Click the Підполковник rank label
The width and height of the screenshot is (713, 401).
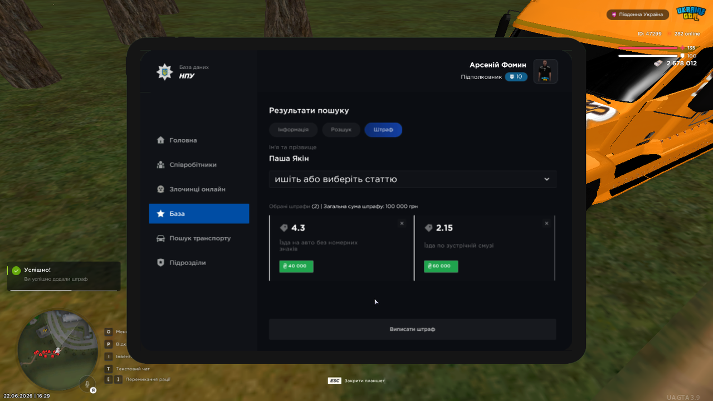point(481,77)
